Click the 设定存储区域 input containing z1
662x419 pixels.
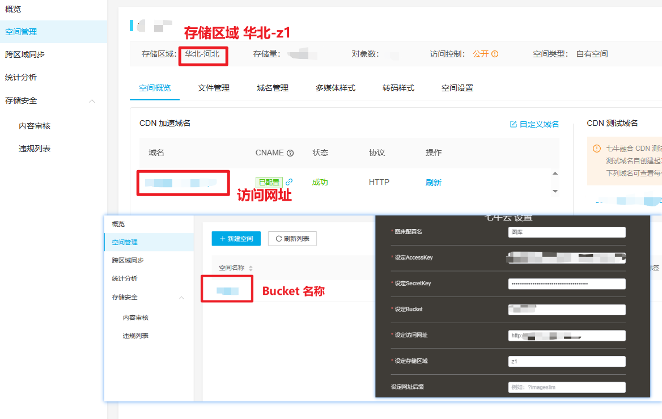(x=567, y=361)
